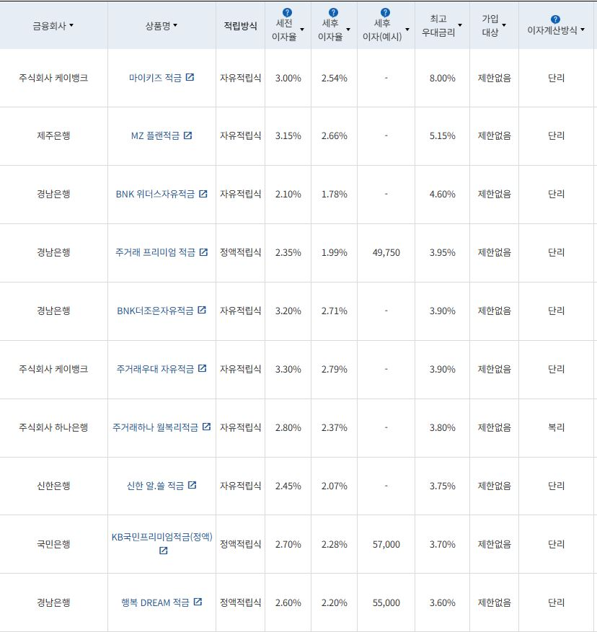Screen dimensions: 597x632
Task: Select 국민은행 company cell
Action: click(53, 544)
